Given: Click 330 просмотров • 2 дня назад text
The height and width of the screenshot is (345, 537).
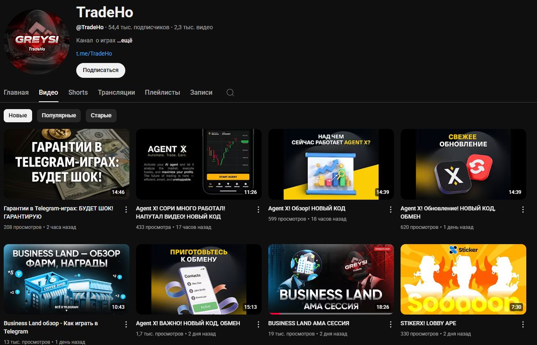Looking at the screenshot, I should tap(436, 334).
